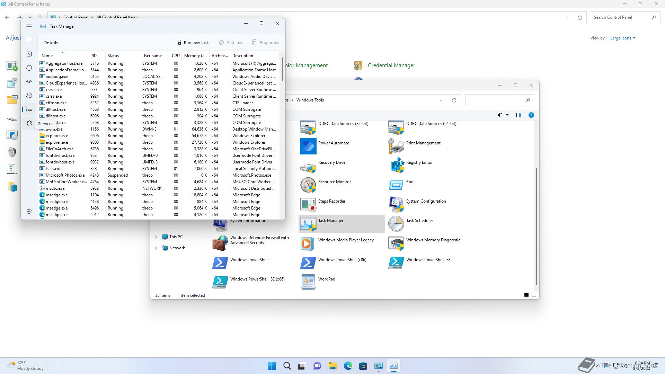665x374 pixels.
Task: Refresh the Control Panel window
Action: pos(580,17)
